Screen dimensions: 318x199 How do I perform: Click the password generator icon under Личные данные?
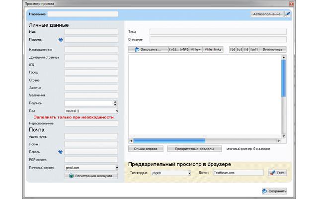[x=60, y=39]
